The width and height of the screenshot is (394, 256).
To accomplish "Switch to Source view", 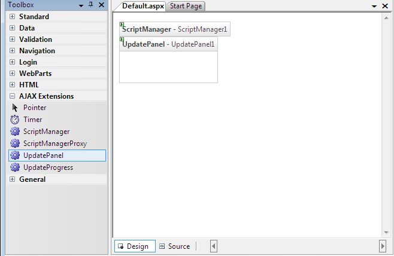I will click(x=175, y=246).
